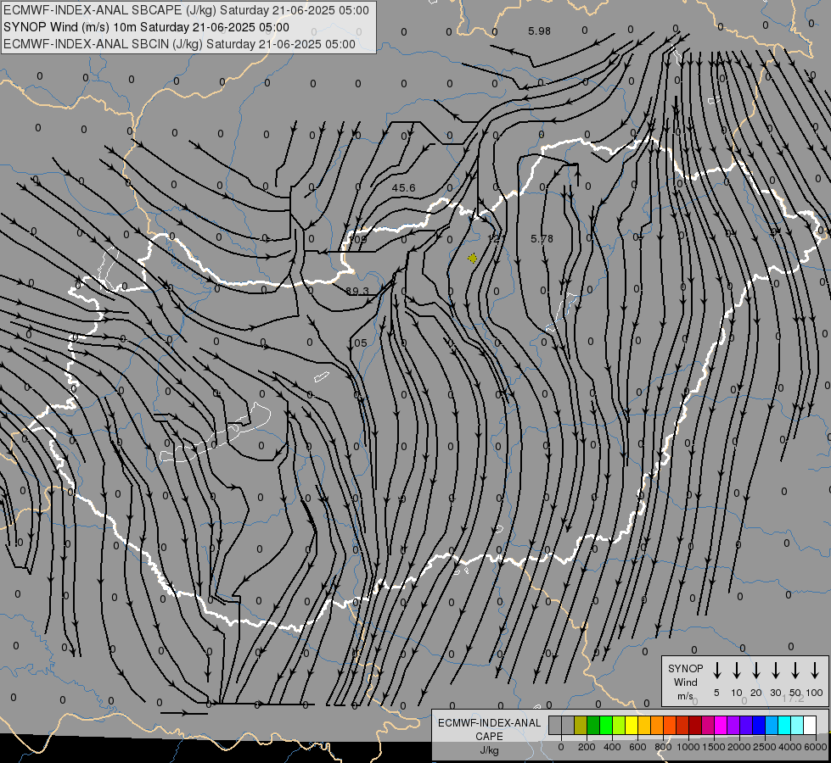Click the 6000 label on CAPE scale
Viewport: 831px width, 763px height.
click(x=816, y=747)
